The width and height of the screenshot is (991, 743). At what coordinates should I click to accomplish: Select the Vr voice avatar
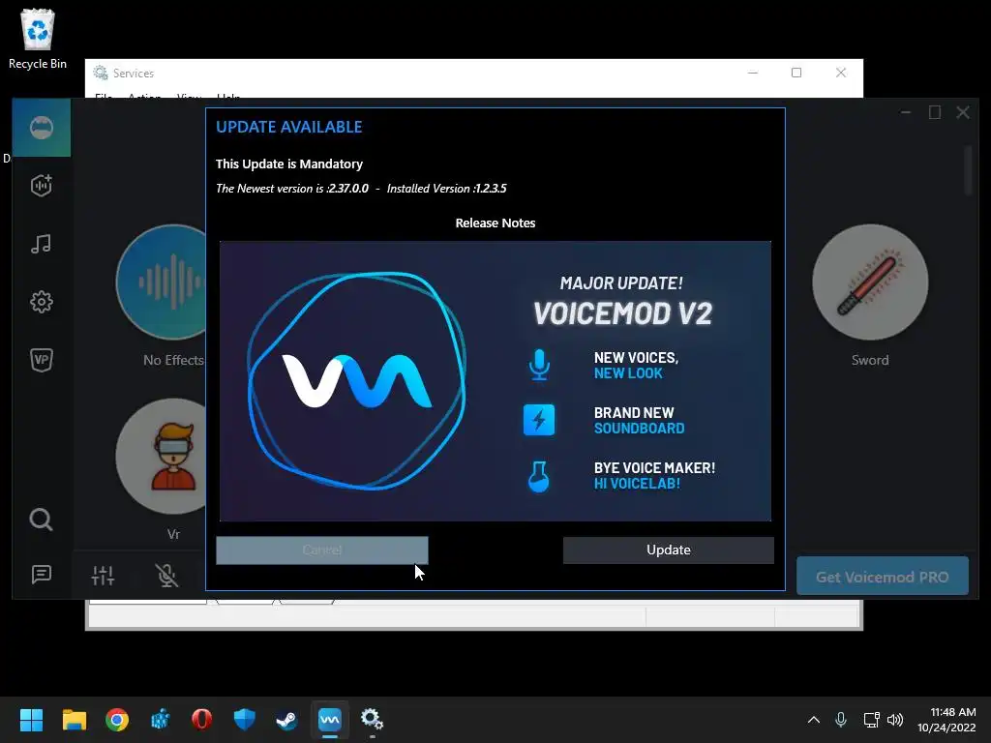pyautogui.click(x=162, y=457)
